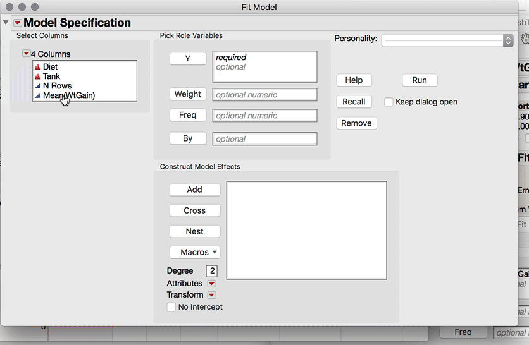529x345 pixels.
Task: Click the Freq optional numeric box in Fit Model
Action: coord(265,116)
